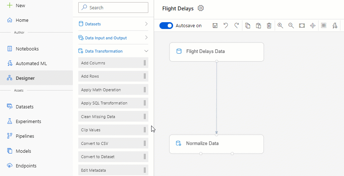This screenshot has width=344, height=176.
Task: Click the paste clipboard icon
Action: pyautogui.click(x=258, y=26)
